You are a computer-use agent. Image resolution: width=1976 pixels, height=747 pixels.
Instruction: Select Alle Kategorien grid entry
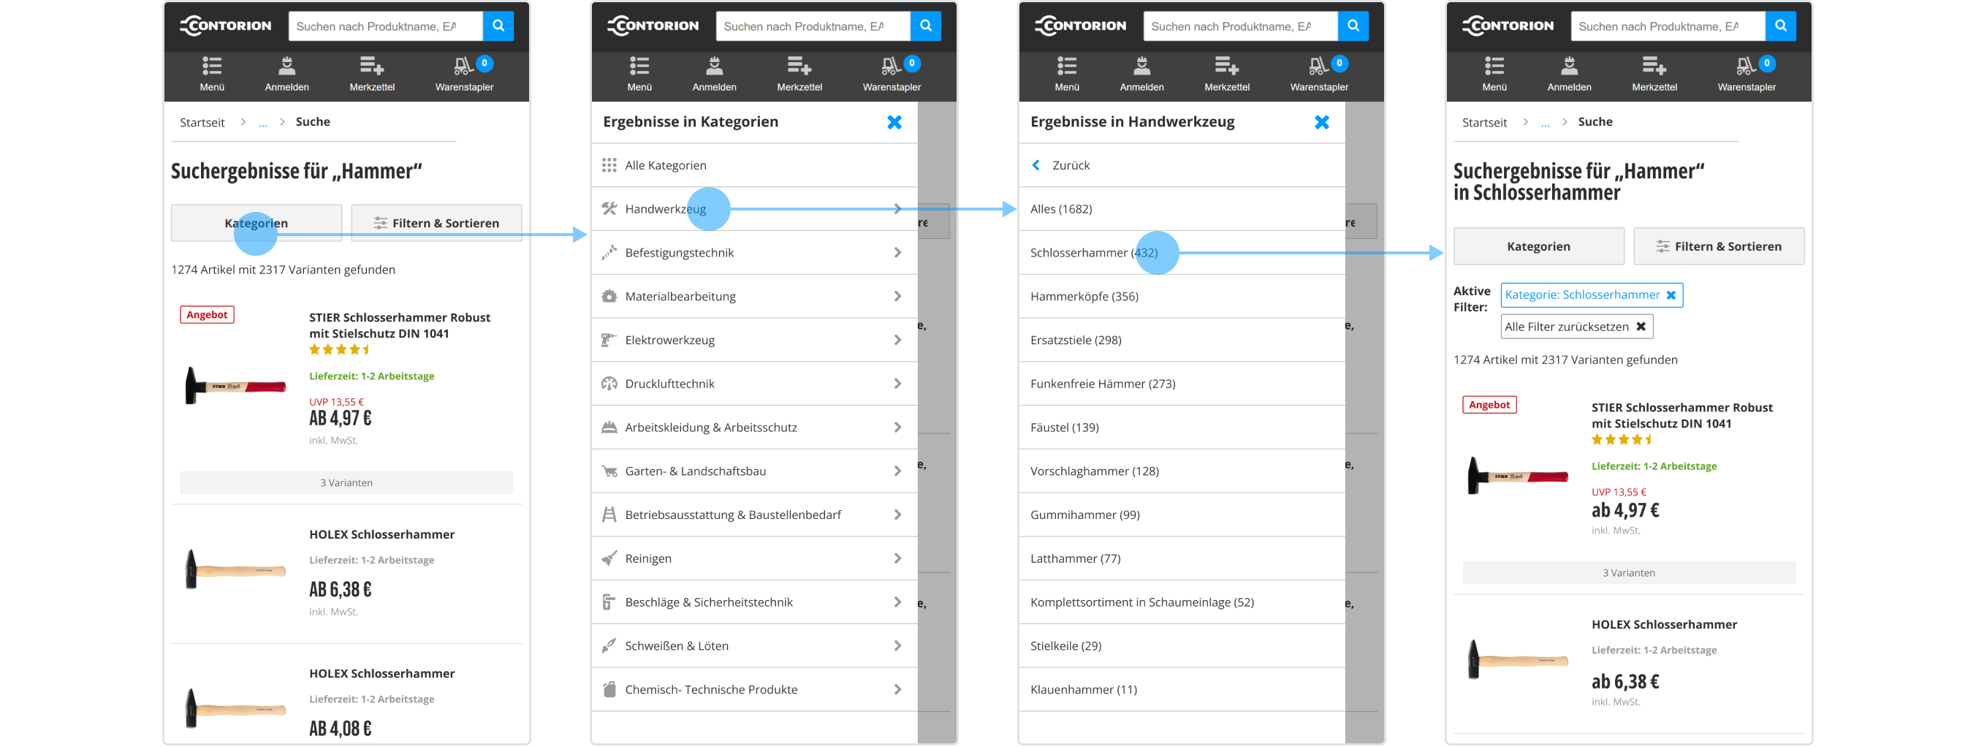[754, 165]
